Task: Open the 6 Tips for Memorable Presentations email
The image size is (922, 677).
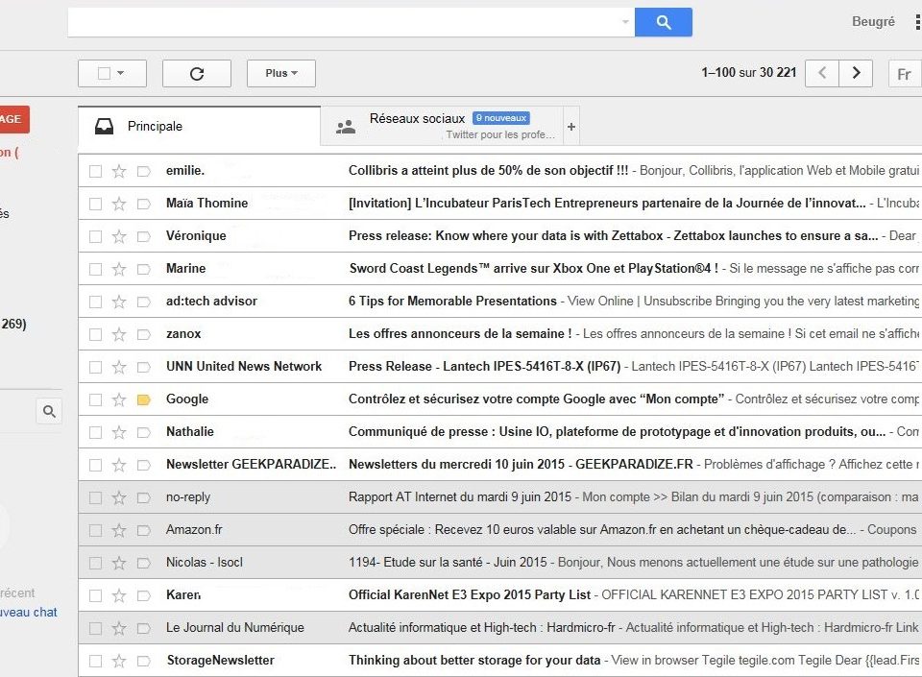Action: click(498, 302)
